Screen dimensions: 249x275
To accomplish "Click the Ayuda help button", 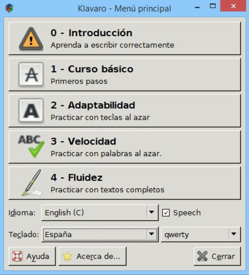I will 32,256.
